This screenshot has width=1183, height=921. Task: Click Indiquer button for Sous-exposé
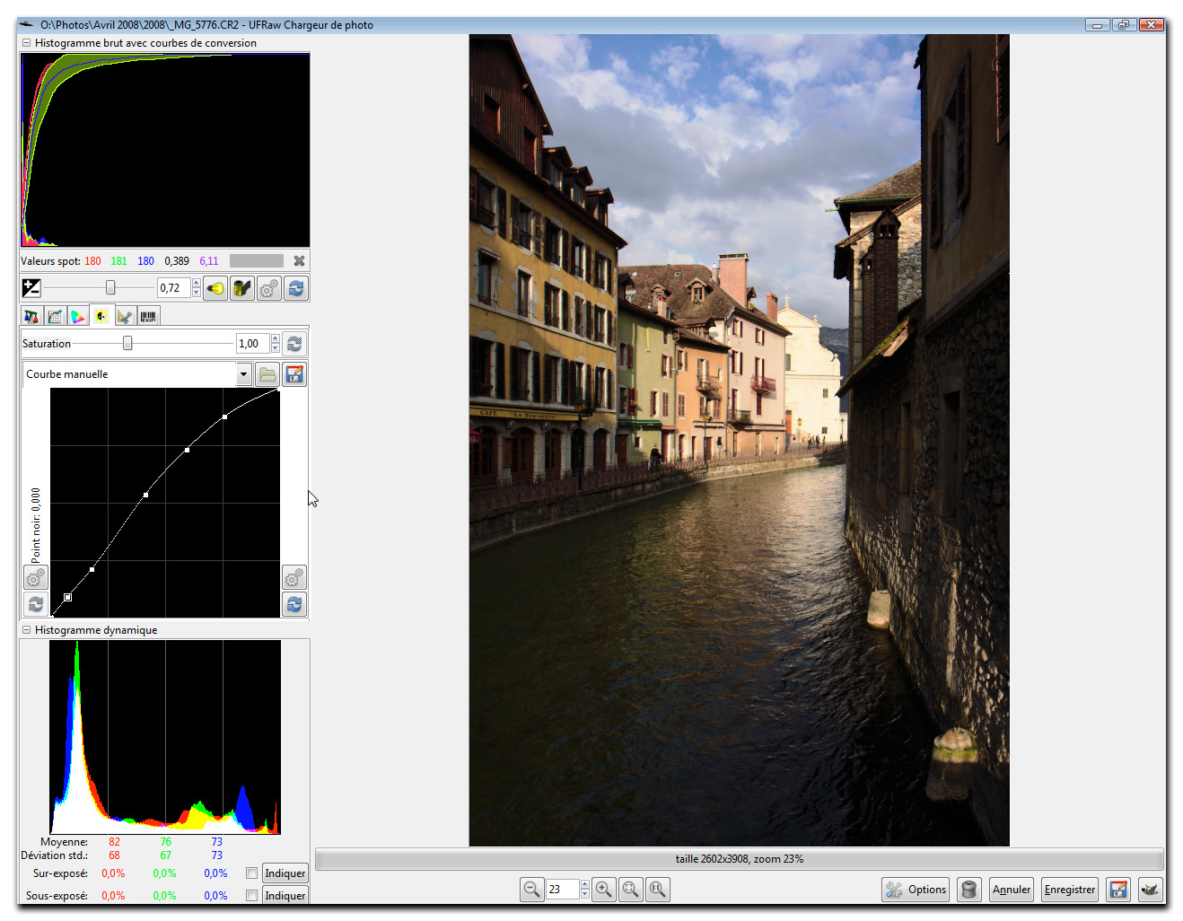coord(285,896)
